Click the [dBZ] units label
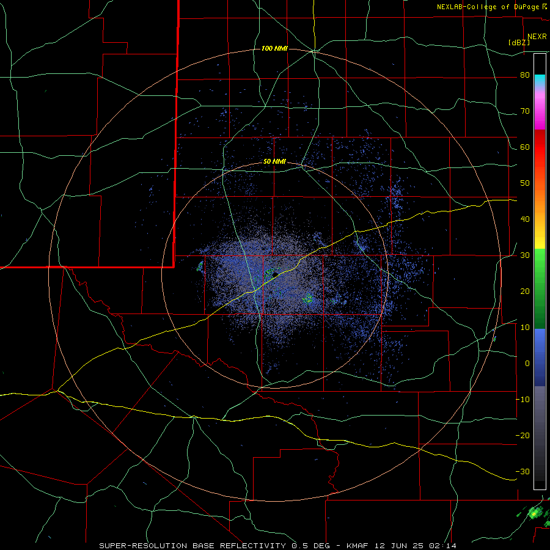Image resolution: width=550 pixels, height=550 pixels. click(519, 43)
